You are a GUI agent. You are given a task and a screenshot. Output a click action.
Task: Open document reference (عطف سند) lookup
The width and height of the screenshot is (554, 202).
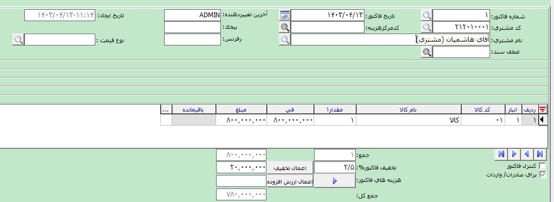(x=427, y=53)
